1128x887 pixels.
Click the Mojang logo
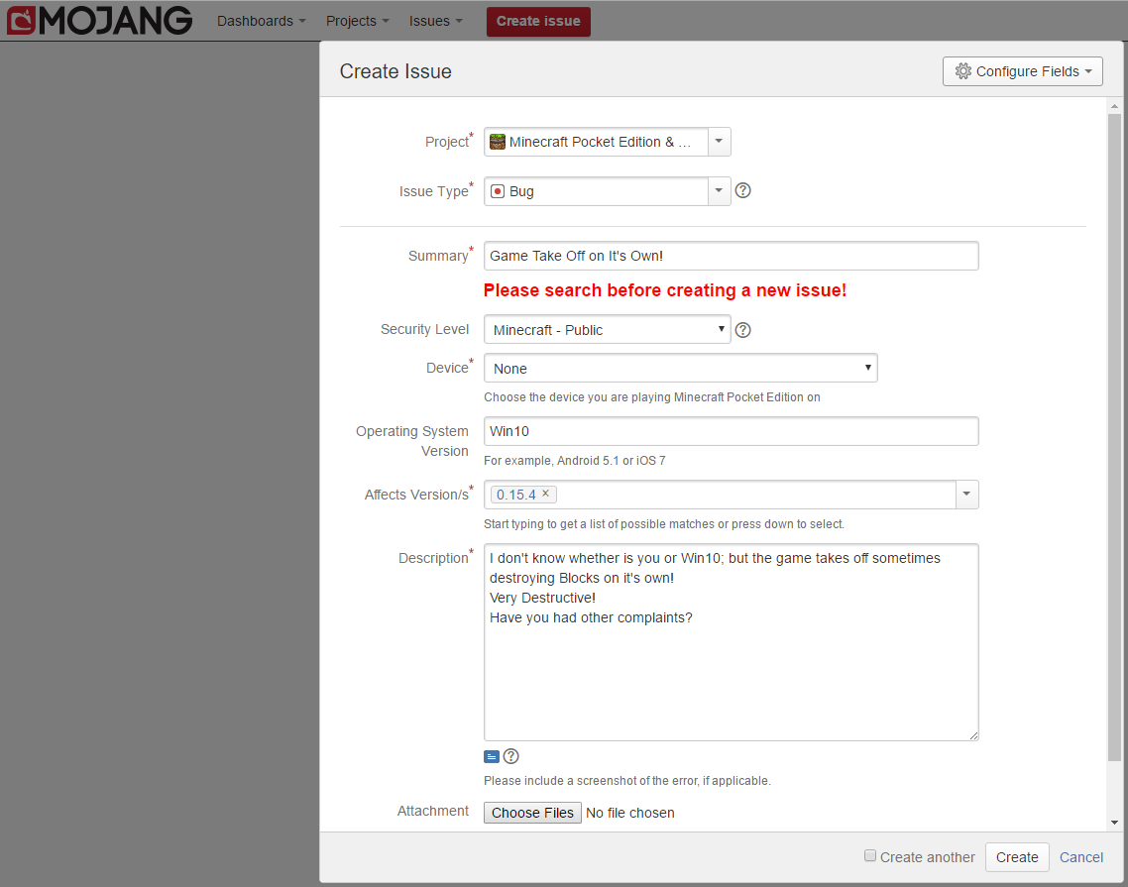pos(100,21)
